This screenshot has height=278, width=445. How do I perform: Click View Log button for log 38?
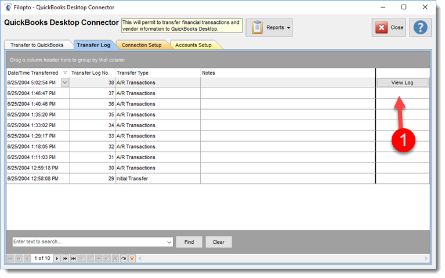coord(403,82)
